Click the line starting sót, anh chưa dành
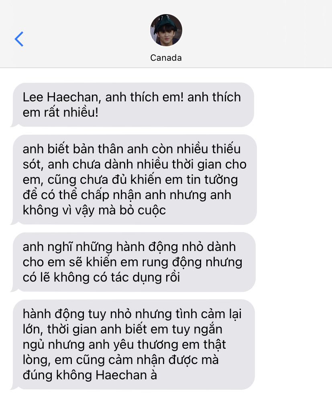This screenshot has width=332, height=395. (134, 165)
